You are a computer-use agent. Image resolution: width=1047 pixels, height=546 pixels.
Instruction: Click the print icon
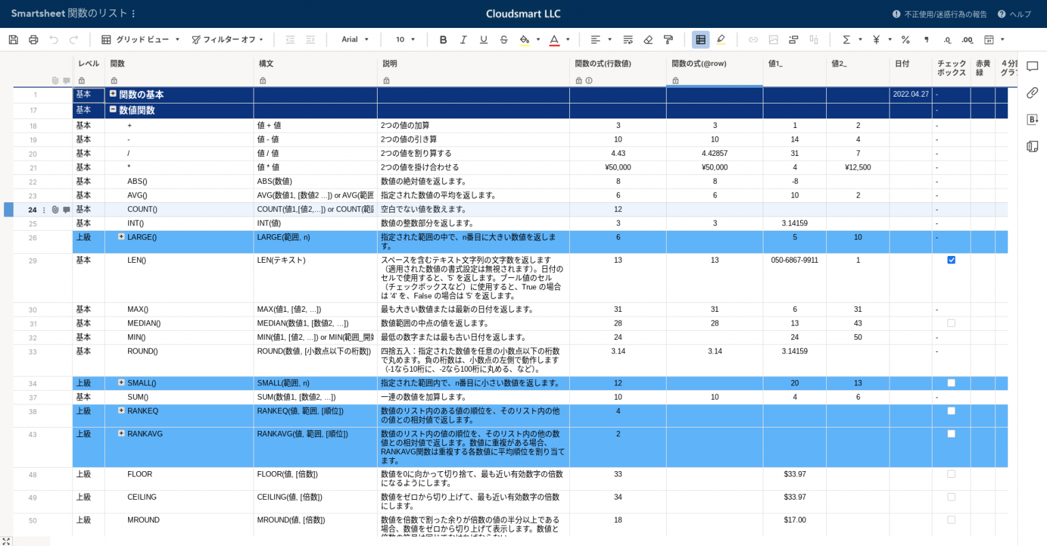[x=33, y=39]
